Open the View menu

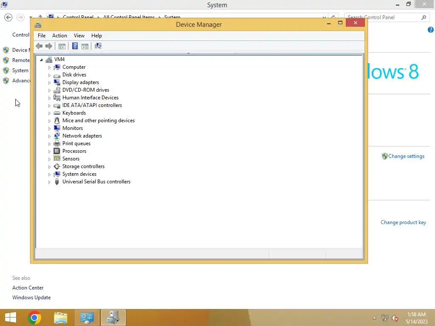pyautogui.click(x=79, y=36)
